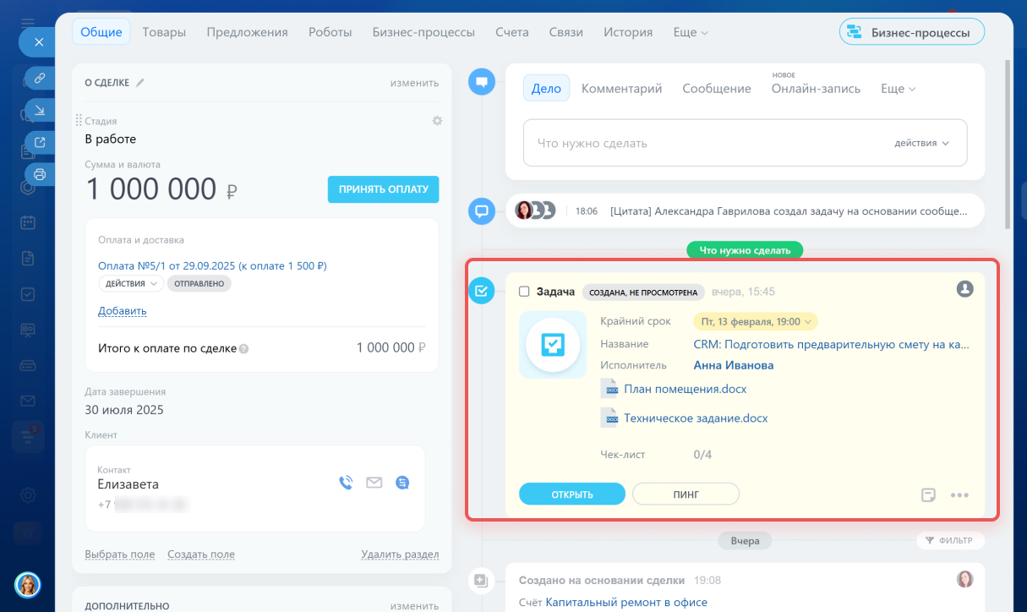The height and width of the screenshot is (612, 1027).
Task: Copy deal link with chain icon
Action: click(39, 78)
